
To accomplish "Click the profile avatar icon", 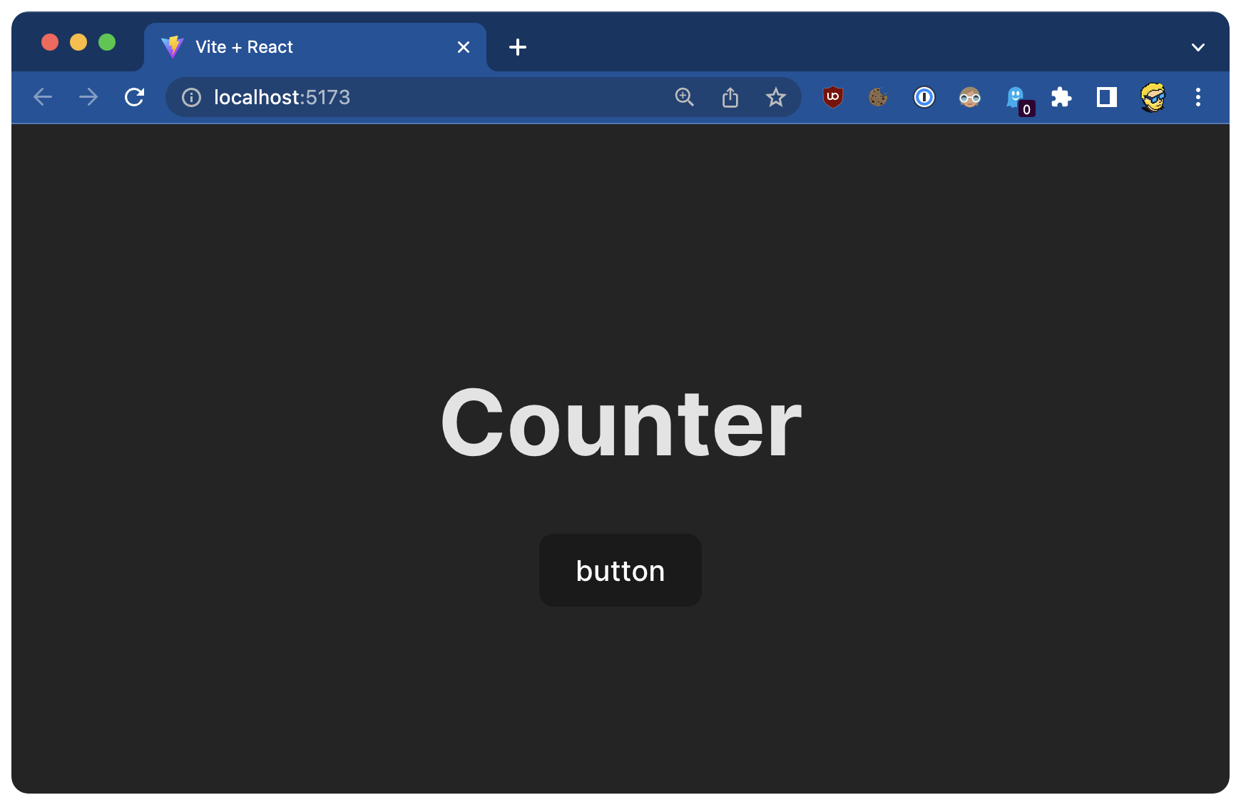I will pos(1153,97).
